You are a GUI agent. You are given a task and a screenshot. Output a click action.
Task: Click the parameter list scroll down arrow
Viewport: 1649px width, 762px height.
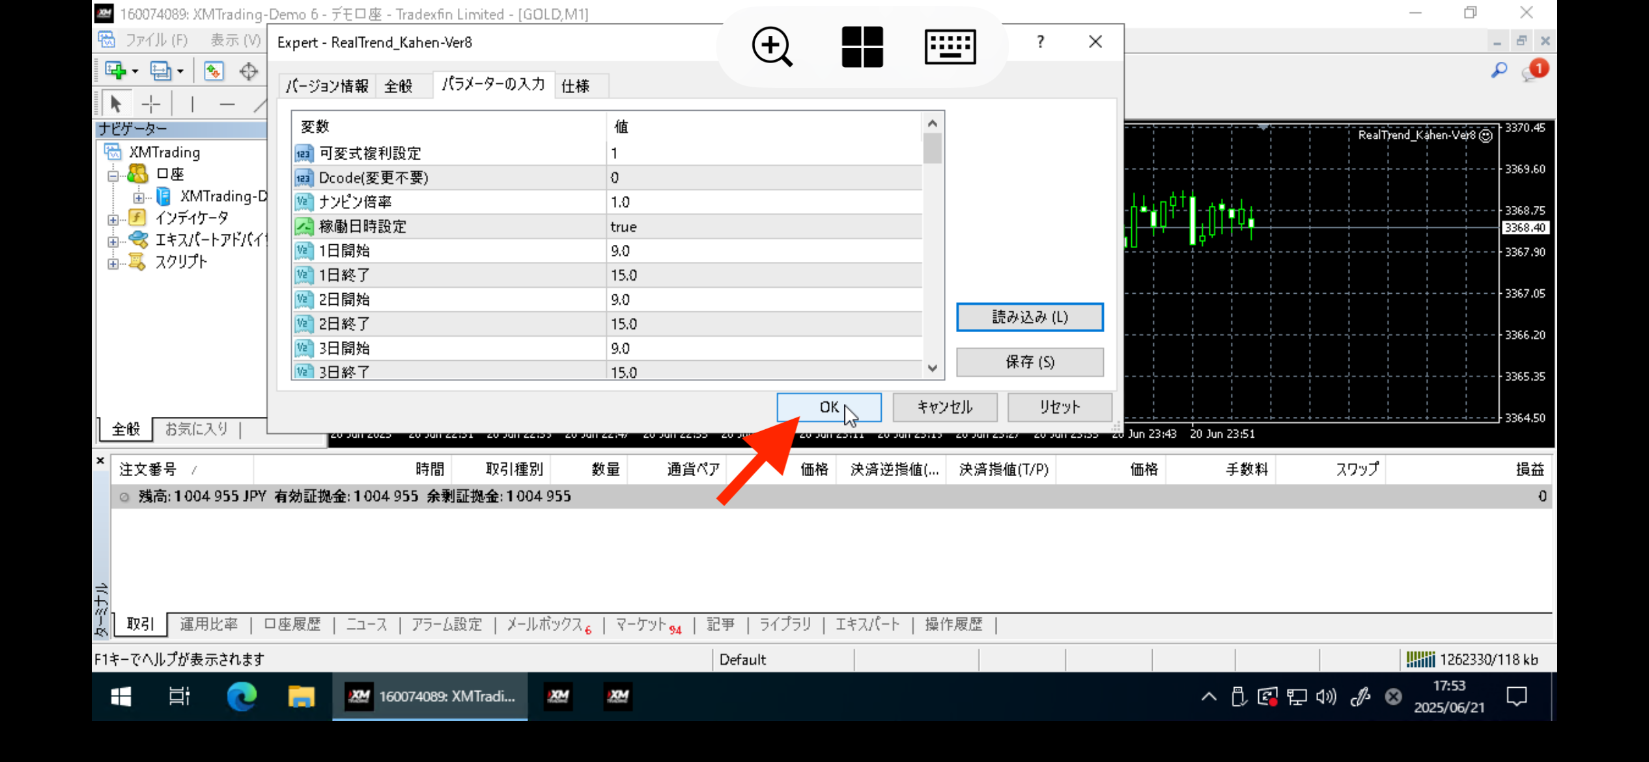[x=933, y=368]
